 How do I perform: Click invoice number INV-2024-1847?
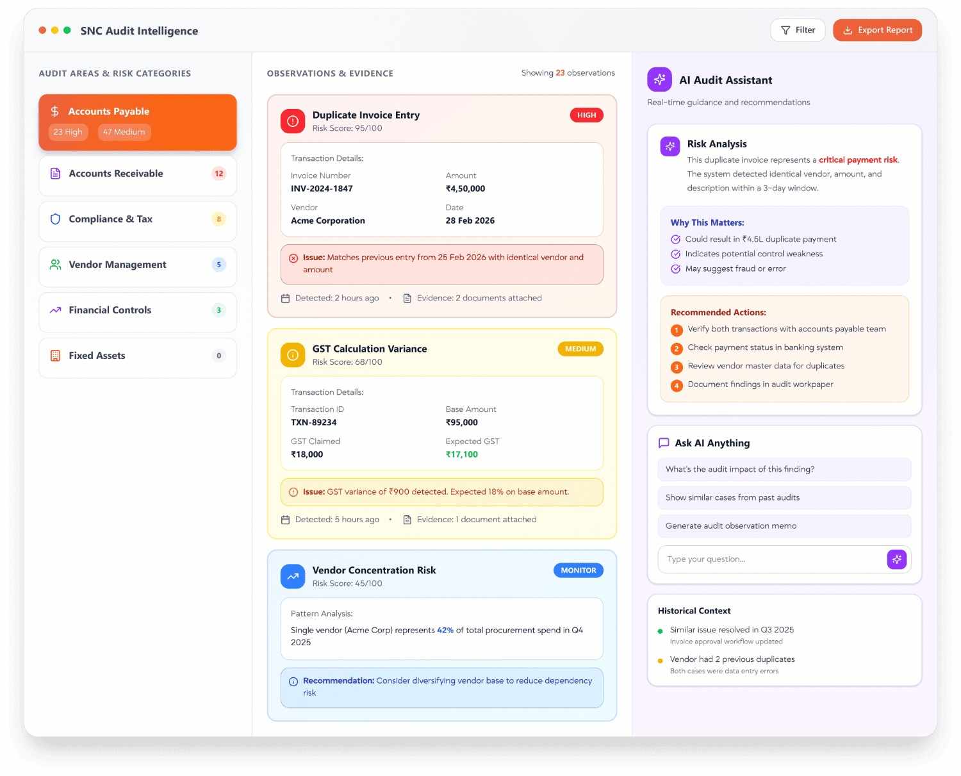tap(322, 188)
